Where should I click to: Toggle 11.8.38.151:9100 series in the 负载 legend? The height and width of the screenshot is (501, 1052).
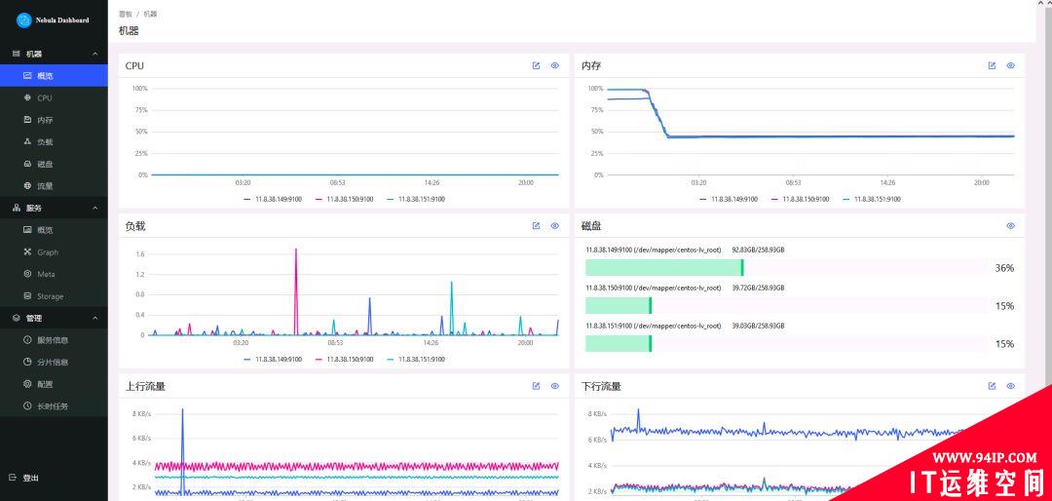click(x=416, y=360)
